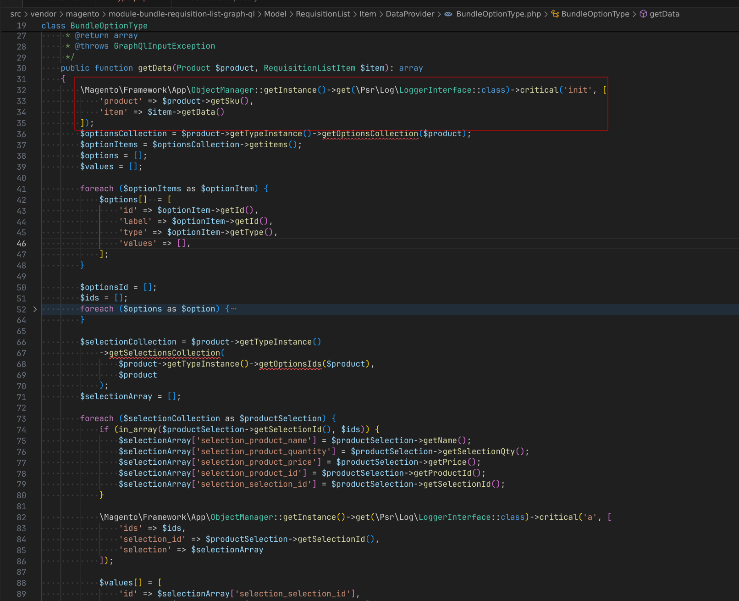Open the RequisitionList breadcrumb folder
Image resolution: width=739 pixels, height=601 pixels.
[323, 14]
